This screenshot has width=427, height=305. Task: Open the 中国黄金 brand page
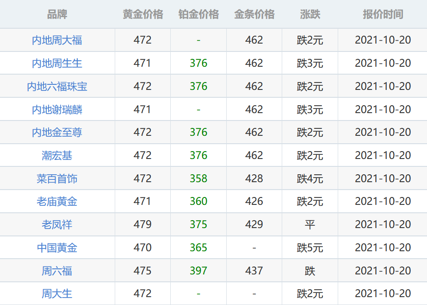(57, 247)
